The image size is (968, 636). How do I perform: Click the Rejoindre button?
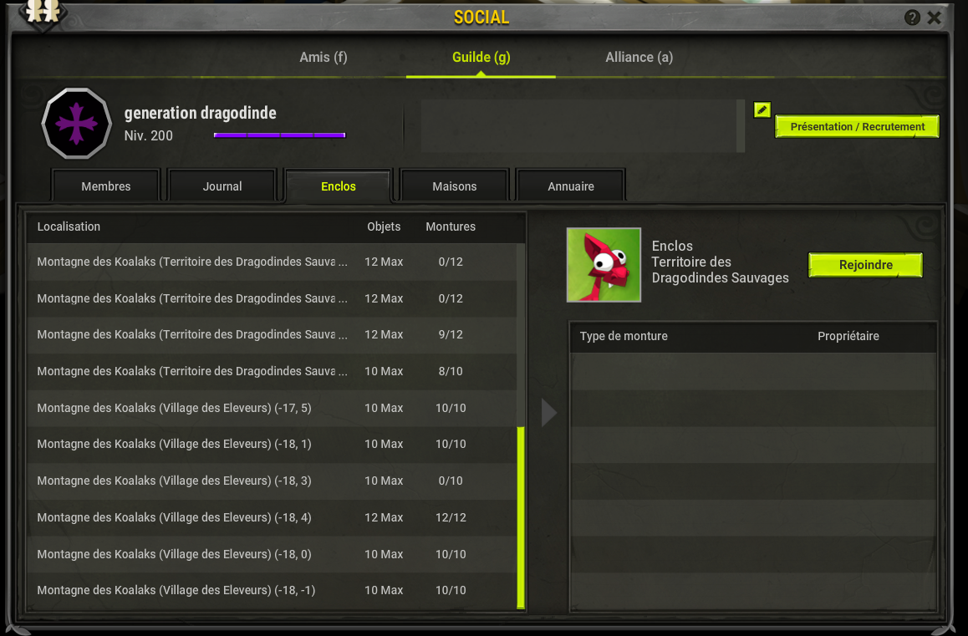(x=865, y=265)
